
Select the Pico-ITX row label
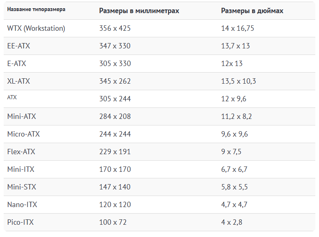coord(20,222)
